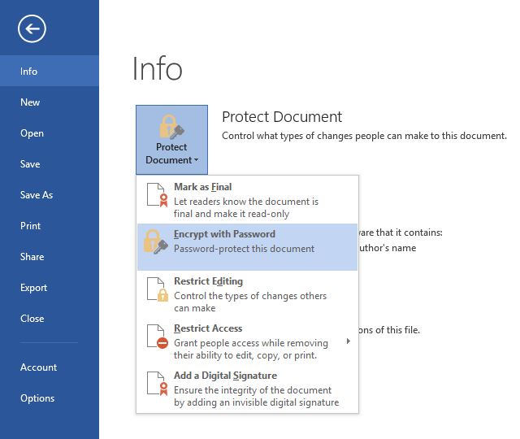Click 'are that it contains:' text
The height and width of the screenshot is (439, 520).
pyautogui.click(x=401, y=233)
